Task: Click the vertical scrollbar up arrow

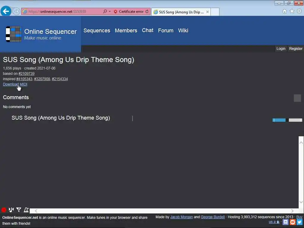Action: [x=301, y=143]
